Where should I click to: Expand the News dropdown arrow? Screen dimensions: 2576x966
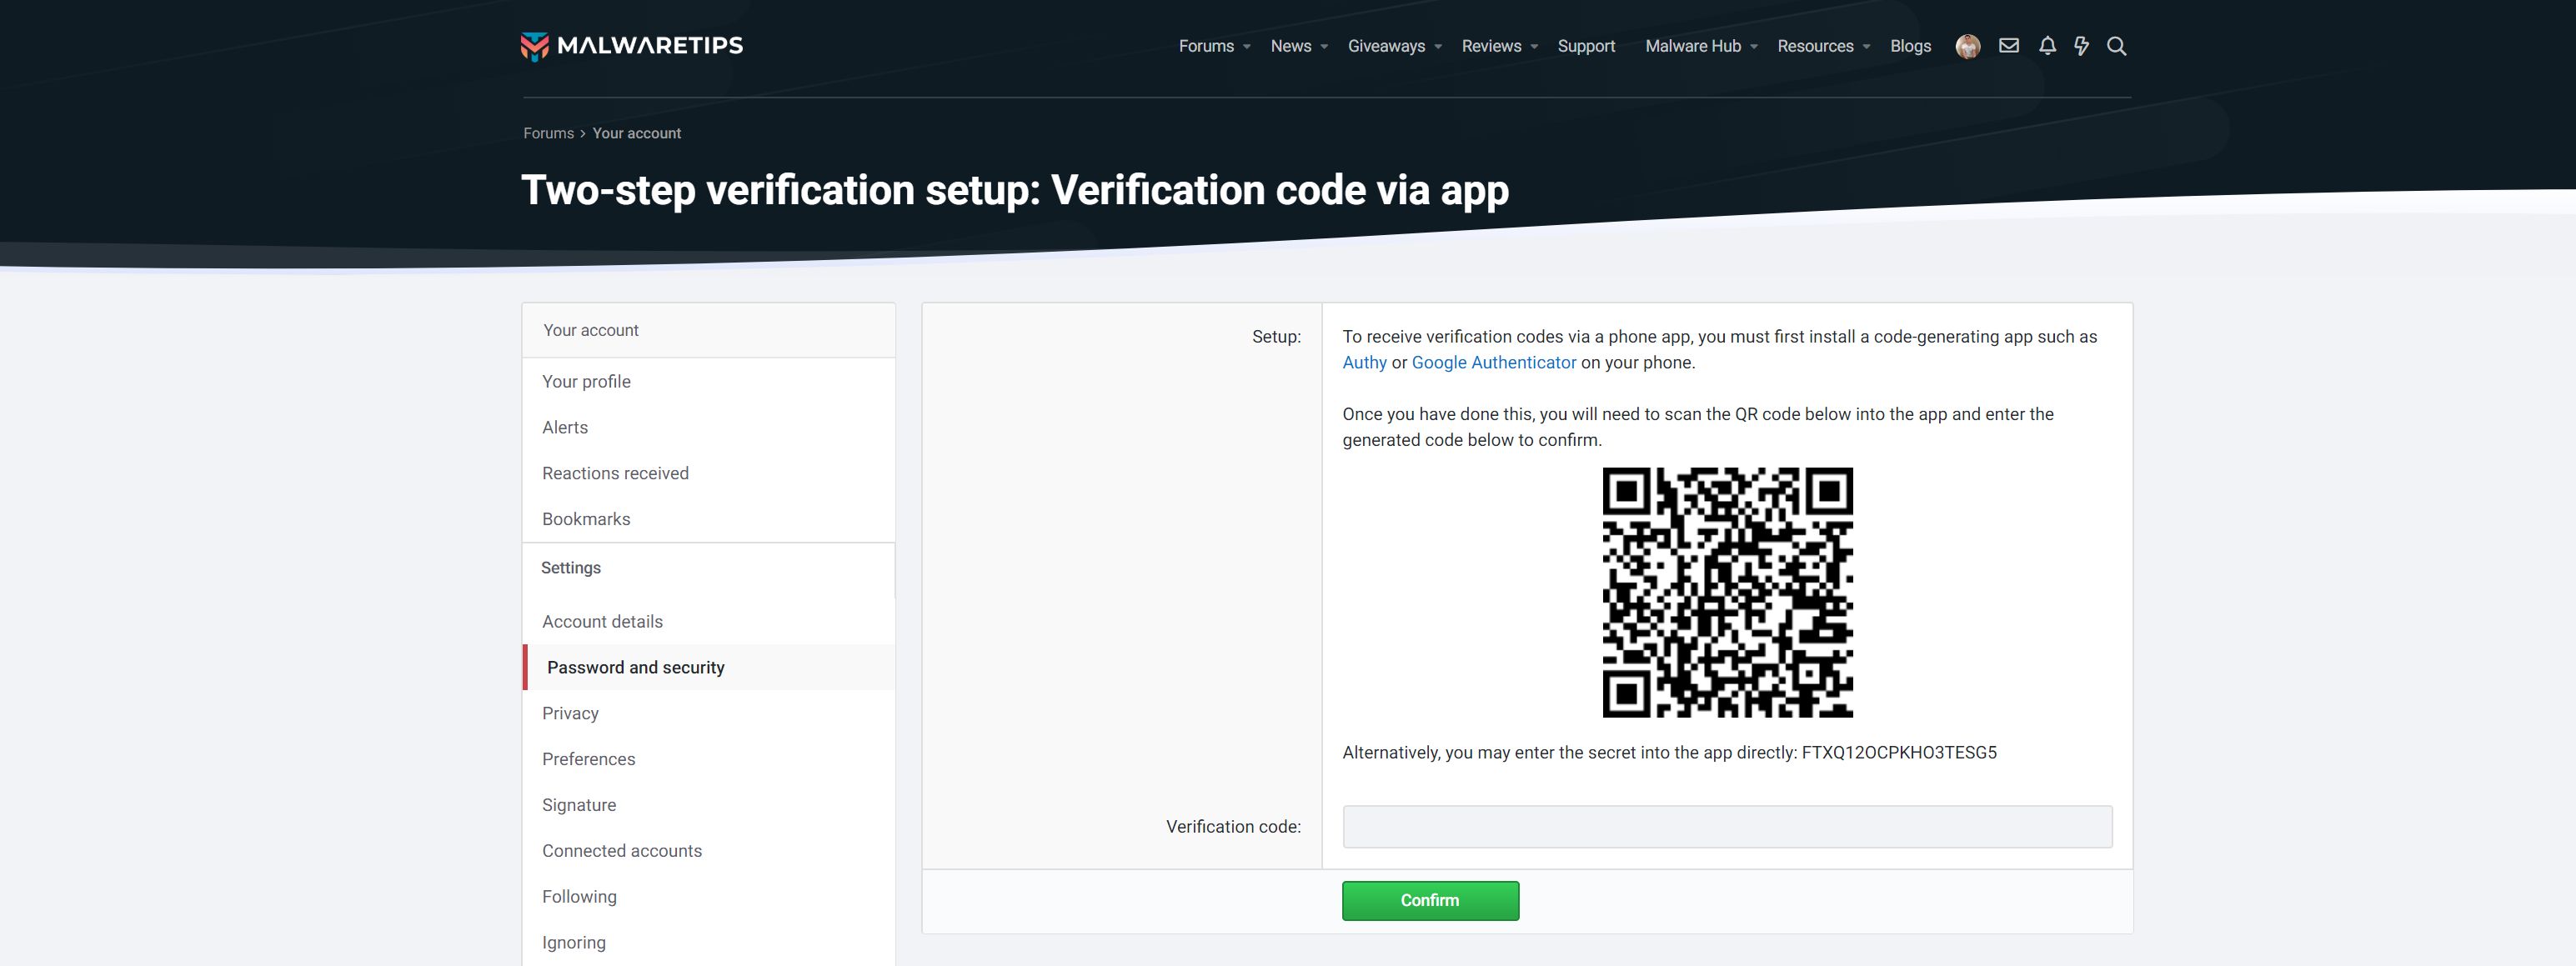[x=1324, y=47]
